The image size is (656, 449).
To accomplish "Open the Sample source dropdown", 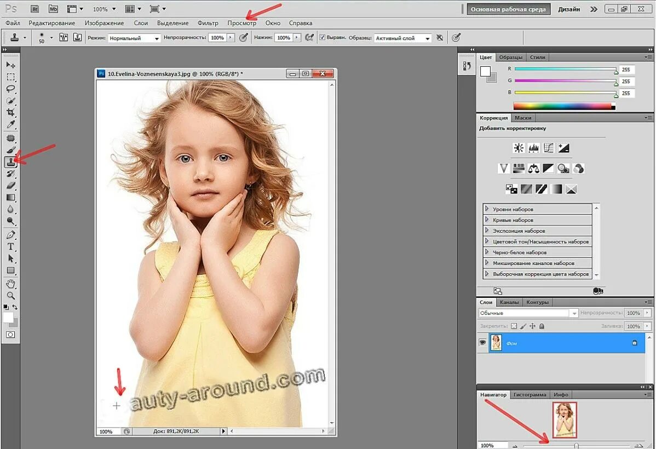I will tap(402, 38).
